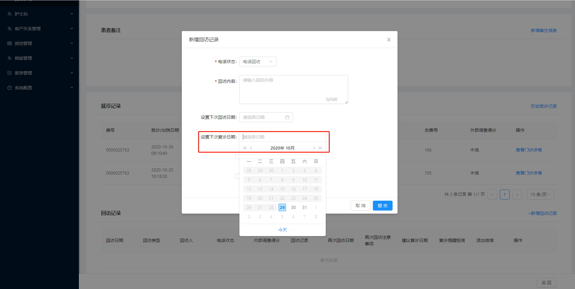Screen dimensions: 575x289
Task: Open the 10 条/页 page size dropdown
Action: pos(540,195)
